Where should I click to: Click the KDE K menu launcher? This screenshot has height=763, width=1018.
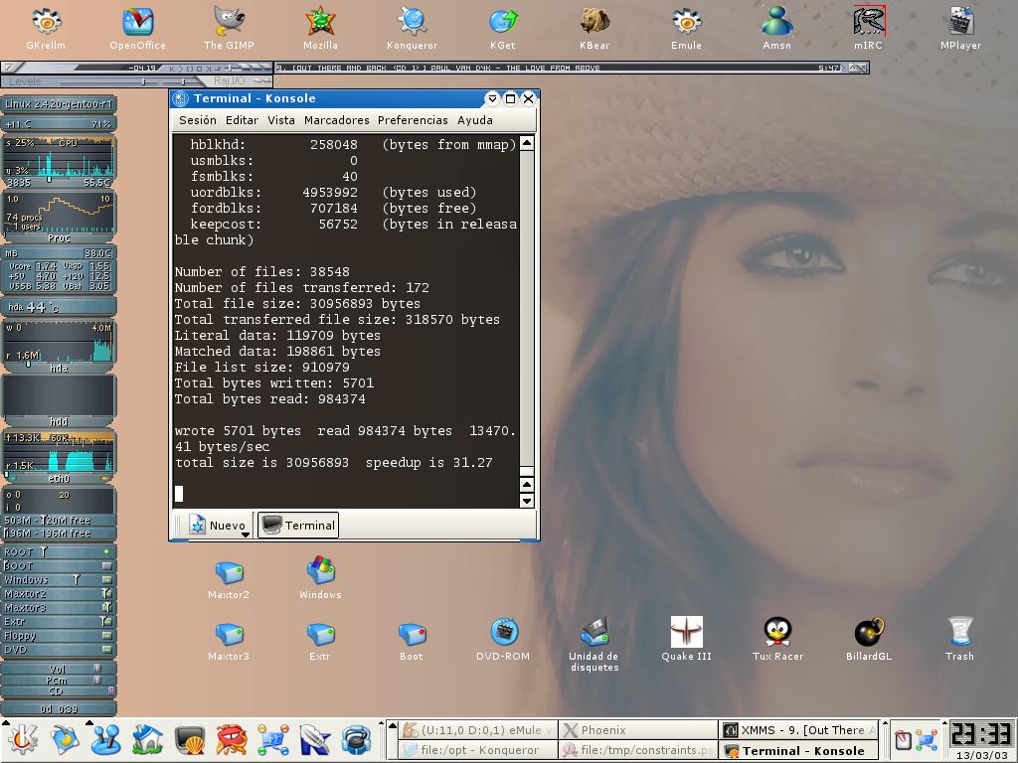[x=22, y=739]
